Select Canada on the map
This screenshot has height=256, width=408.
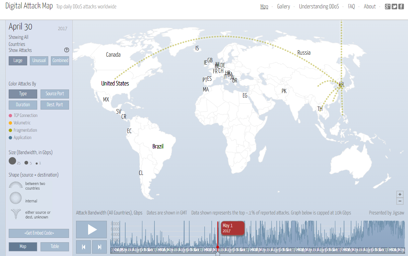tap(113, 55)
